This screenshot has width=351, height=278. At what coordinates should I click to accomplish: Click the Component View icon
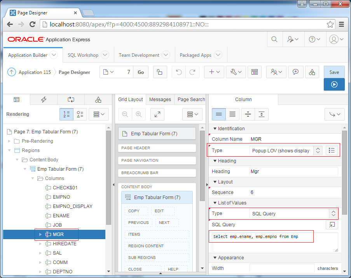[255, 72]
